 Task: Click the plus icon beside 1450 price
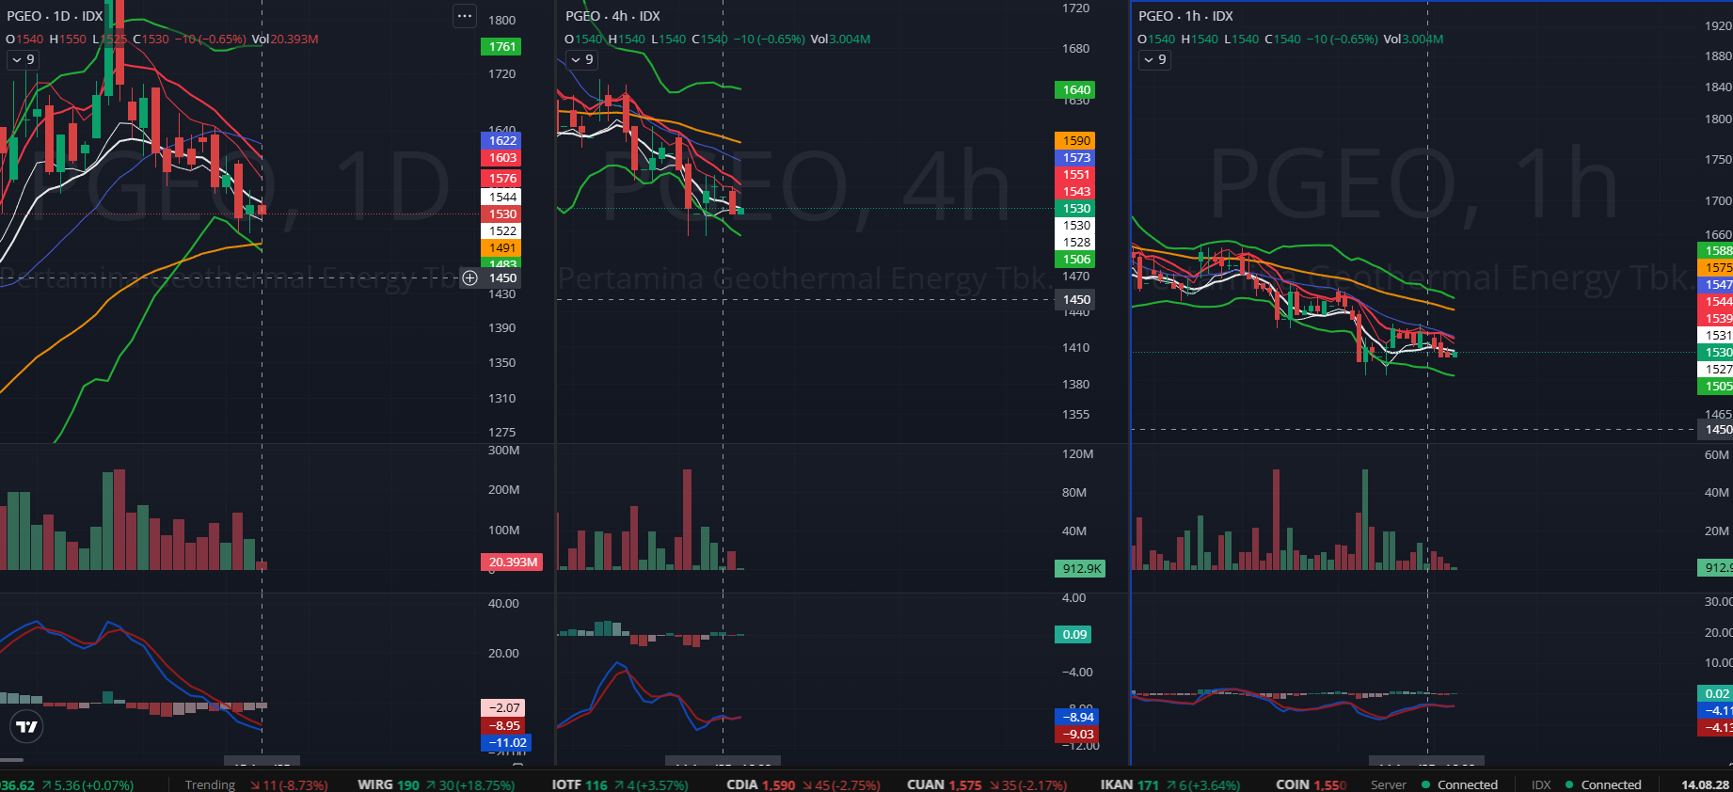pyautogui.click(x=469, y=277)
